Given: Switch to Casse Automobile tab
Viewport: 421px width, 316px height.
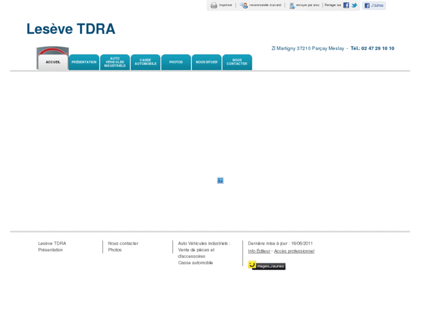Looking at the screenshot, I should [145, 62].
